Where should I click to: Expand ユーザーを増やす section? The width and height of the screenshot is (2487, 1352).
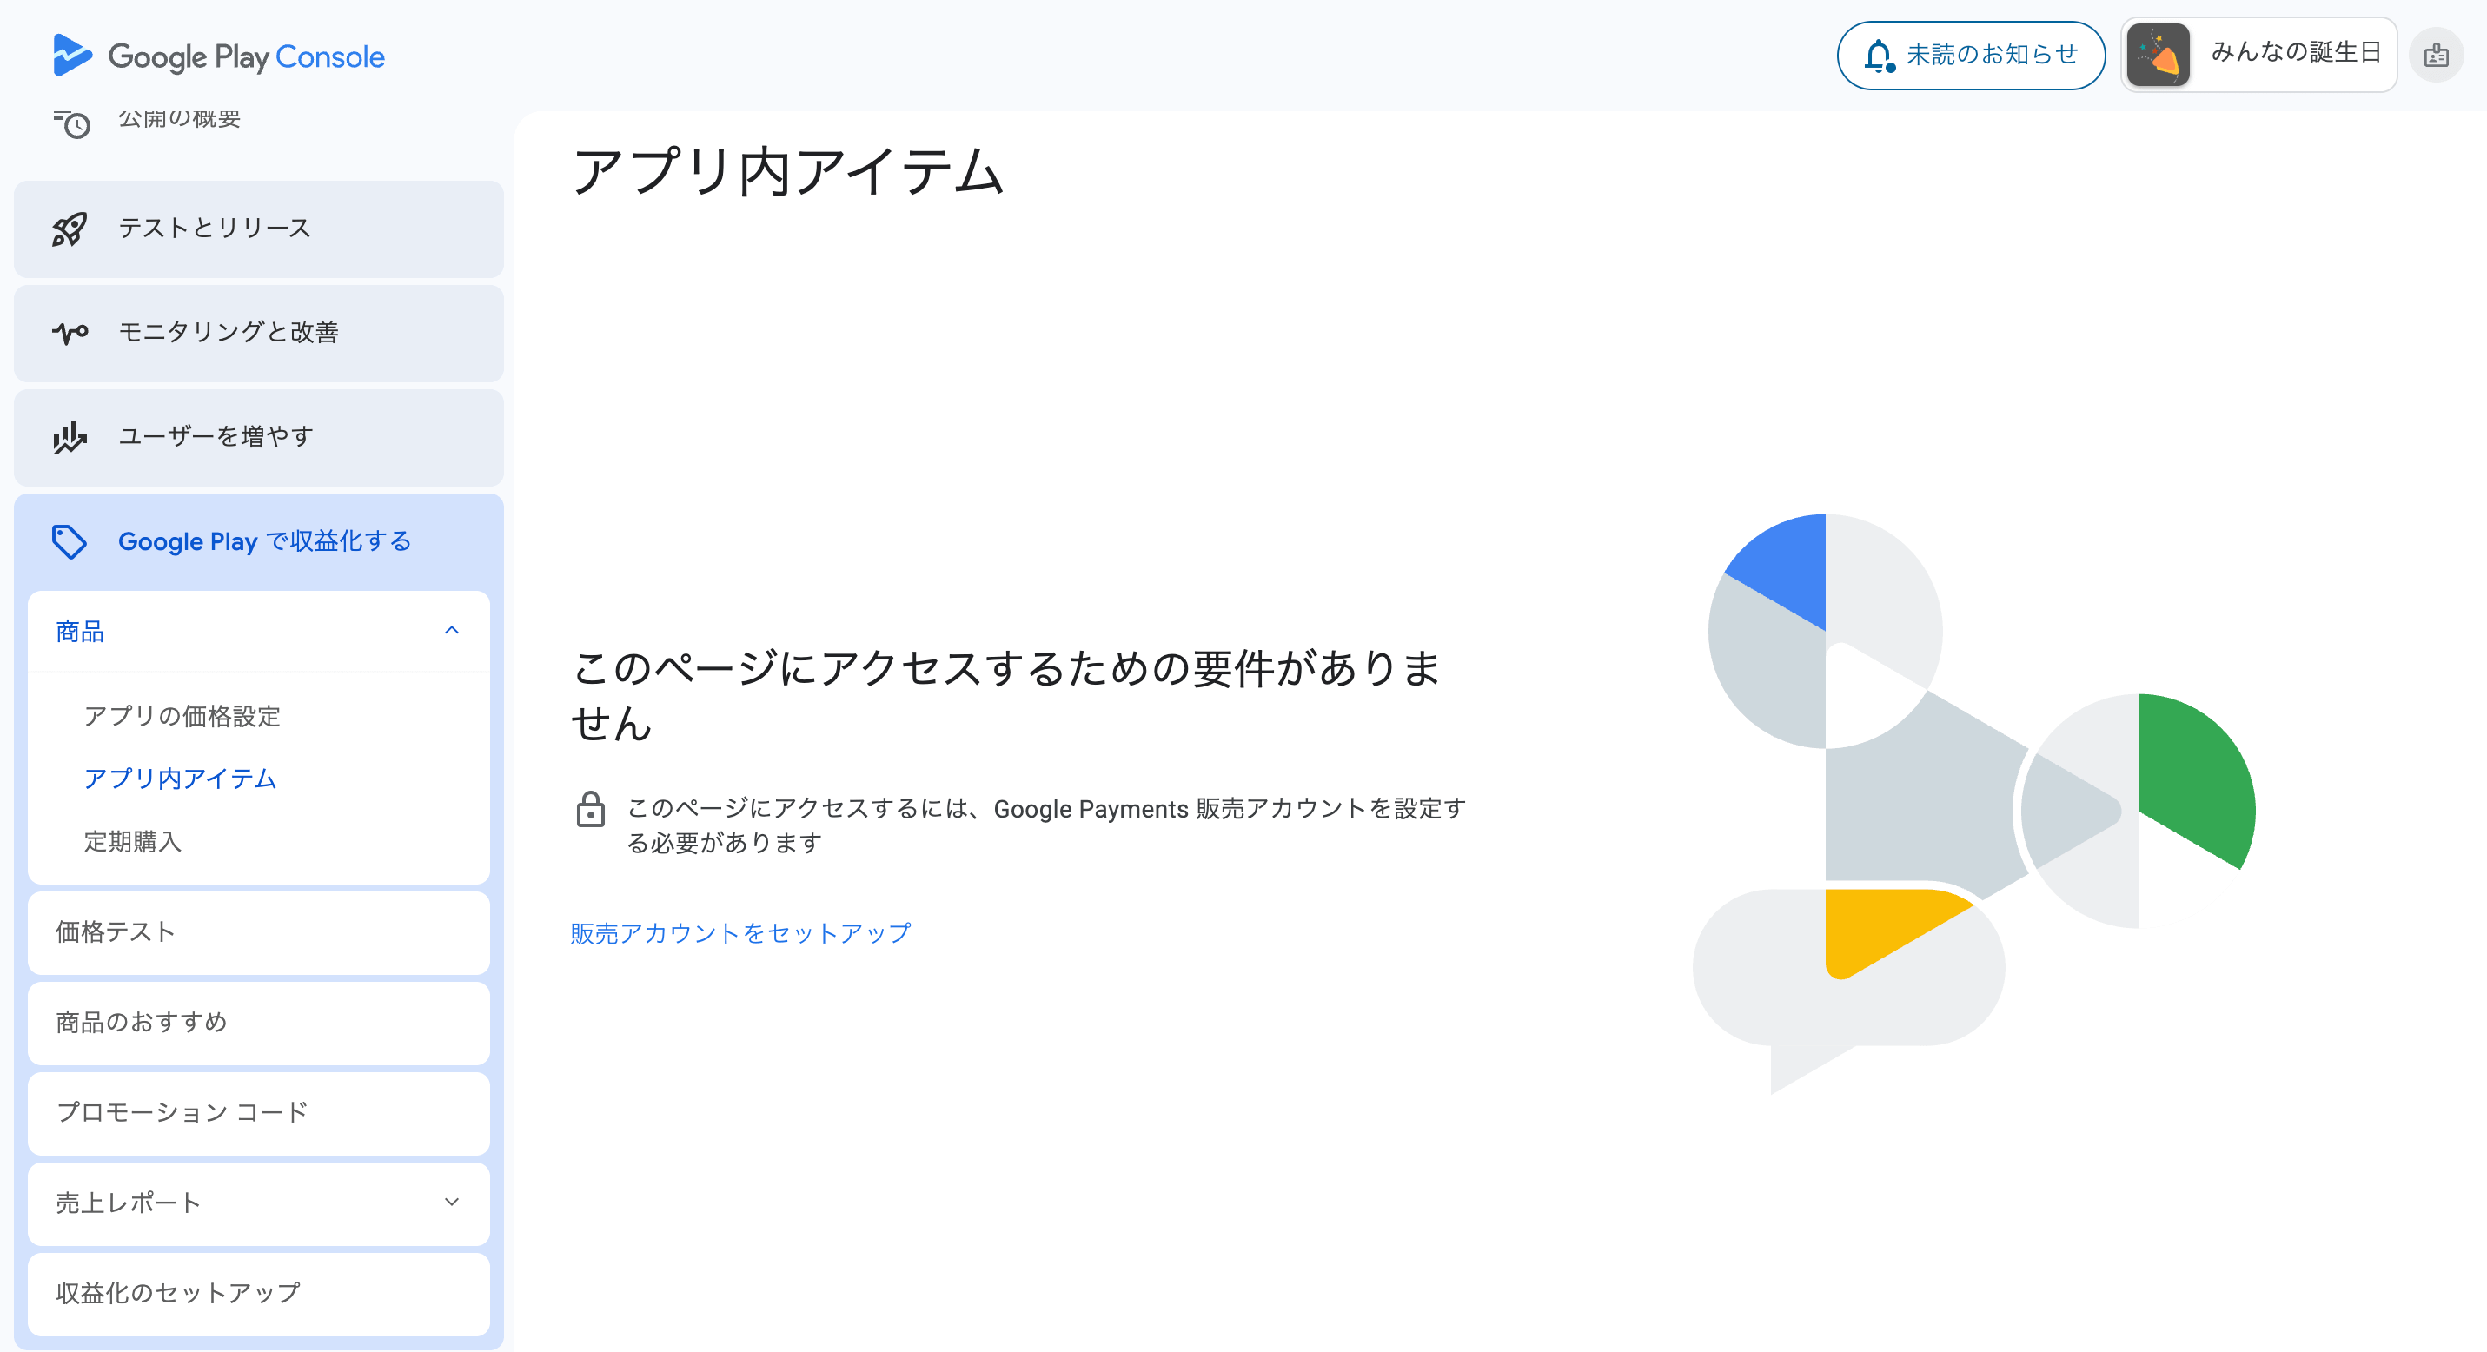[x=259, y=437]
